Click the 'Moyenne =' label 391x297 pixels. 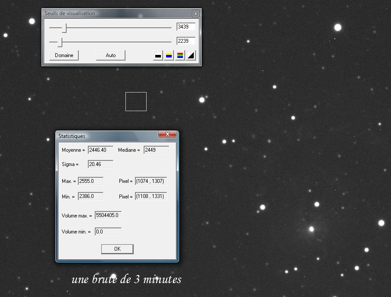[x=74, y=150]
